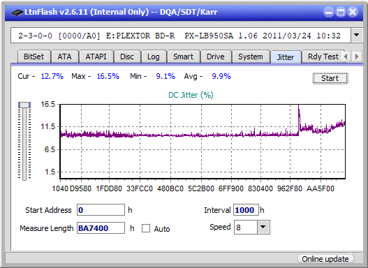Viewport: 368px width, 268px height.
Task: Focus the Start Address input field
Action: tap(101, 210)
